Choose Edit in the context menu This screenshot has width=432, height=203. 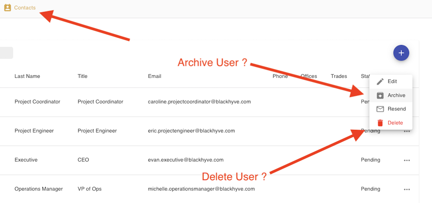[391, 82]
